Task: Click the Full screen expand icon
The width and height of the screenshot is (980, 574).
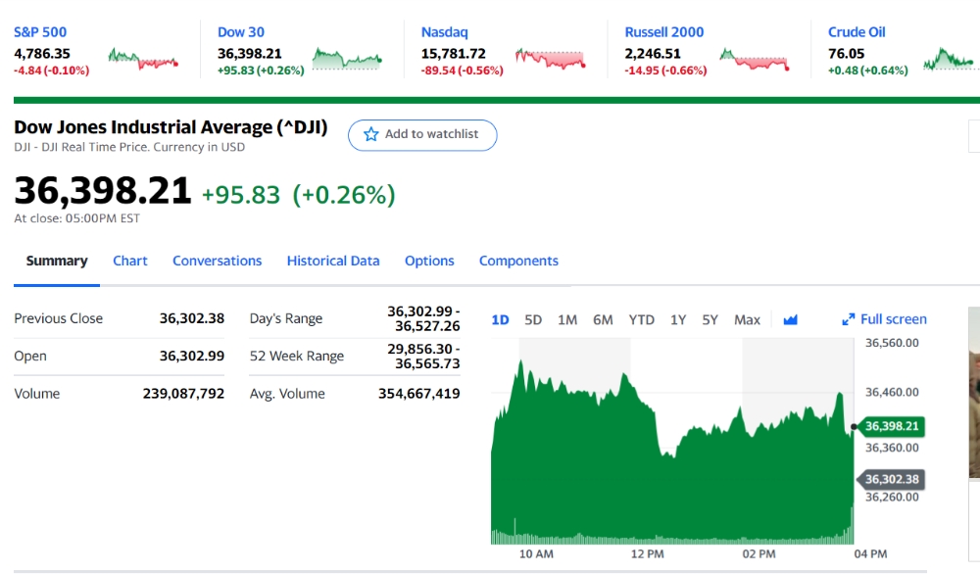Action: [849, 319]
